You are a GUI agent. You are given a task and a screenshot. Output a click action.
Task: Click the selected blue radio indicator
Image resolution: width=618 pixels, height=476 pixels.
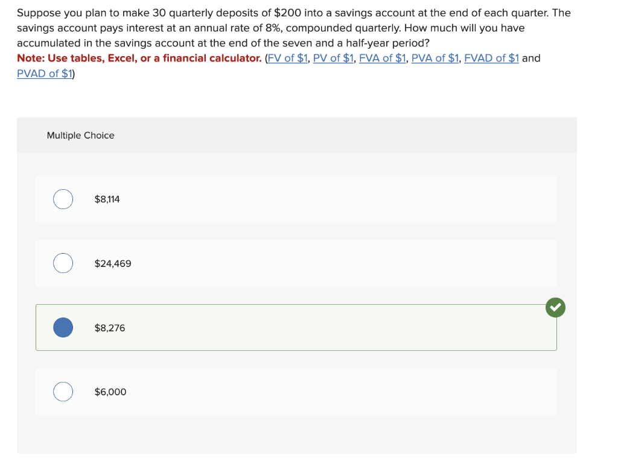(x=63, y=327)
